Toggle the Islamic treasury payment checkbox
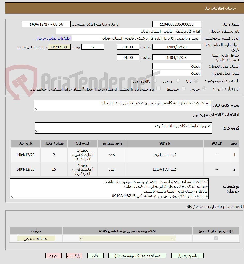244x264 pixels. click(x=158, y=89)
